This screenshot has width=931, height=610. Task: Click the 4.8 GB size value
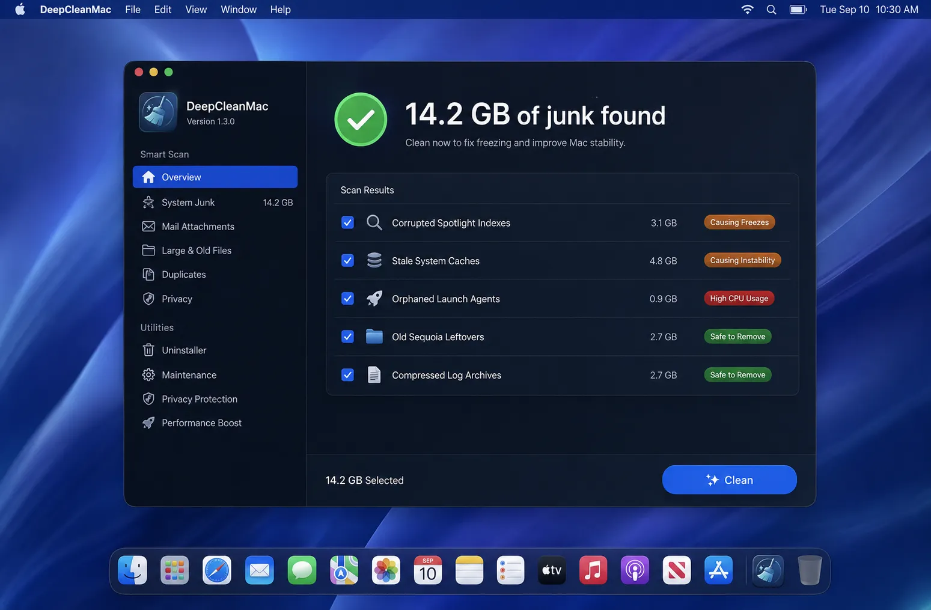(663, 261)
